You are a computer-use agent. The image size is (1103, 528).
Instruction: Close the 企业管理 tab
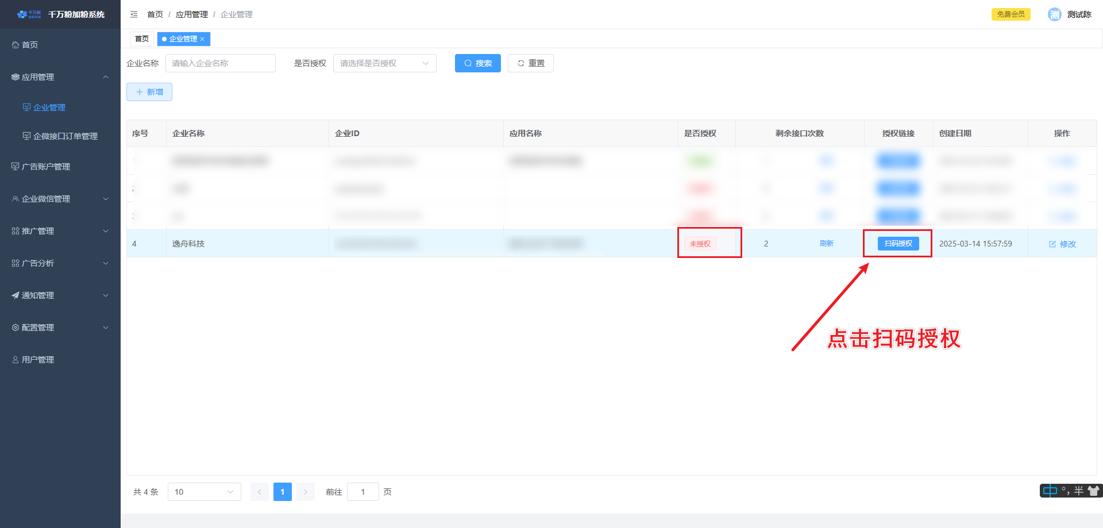point(202,39)
